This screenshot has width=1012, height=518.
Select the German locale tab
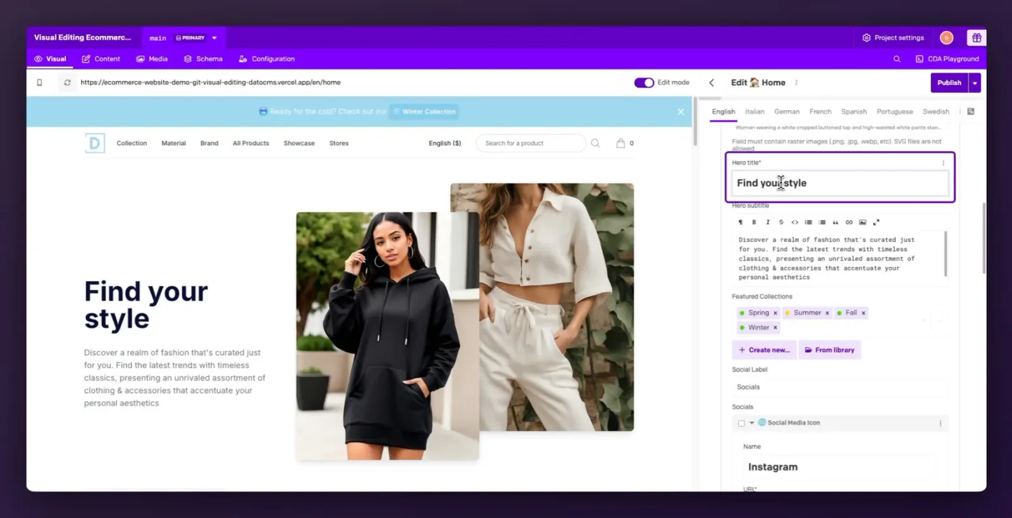coord(787,112)
